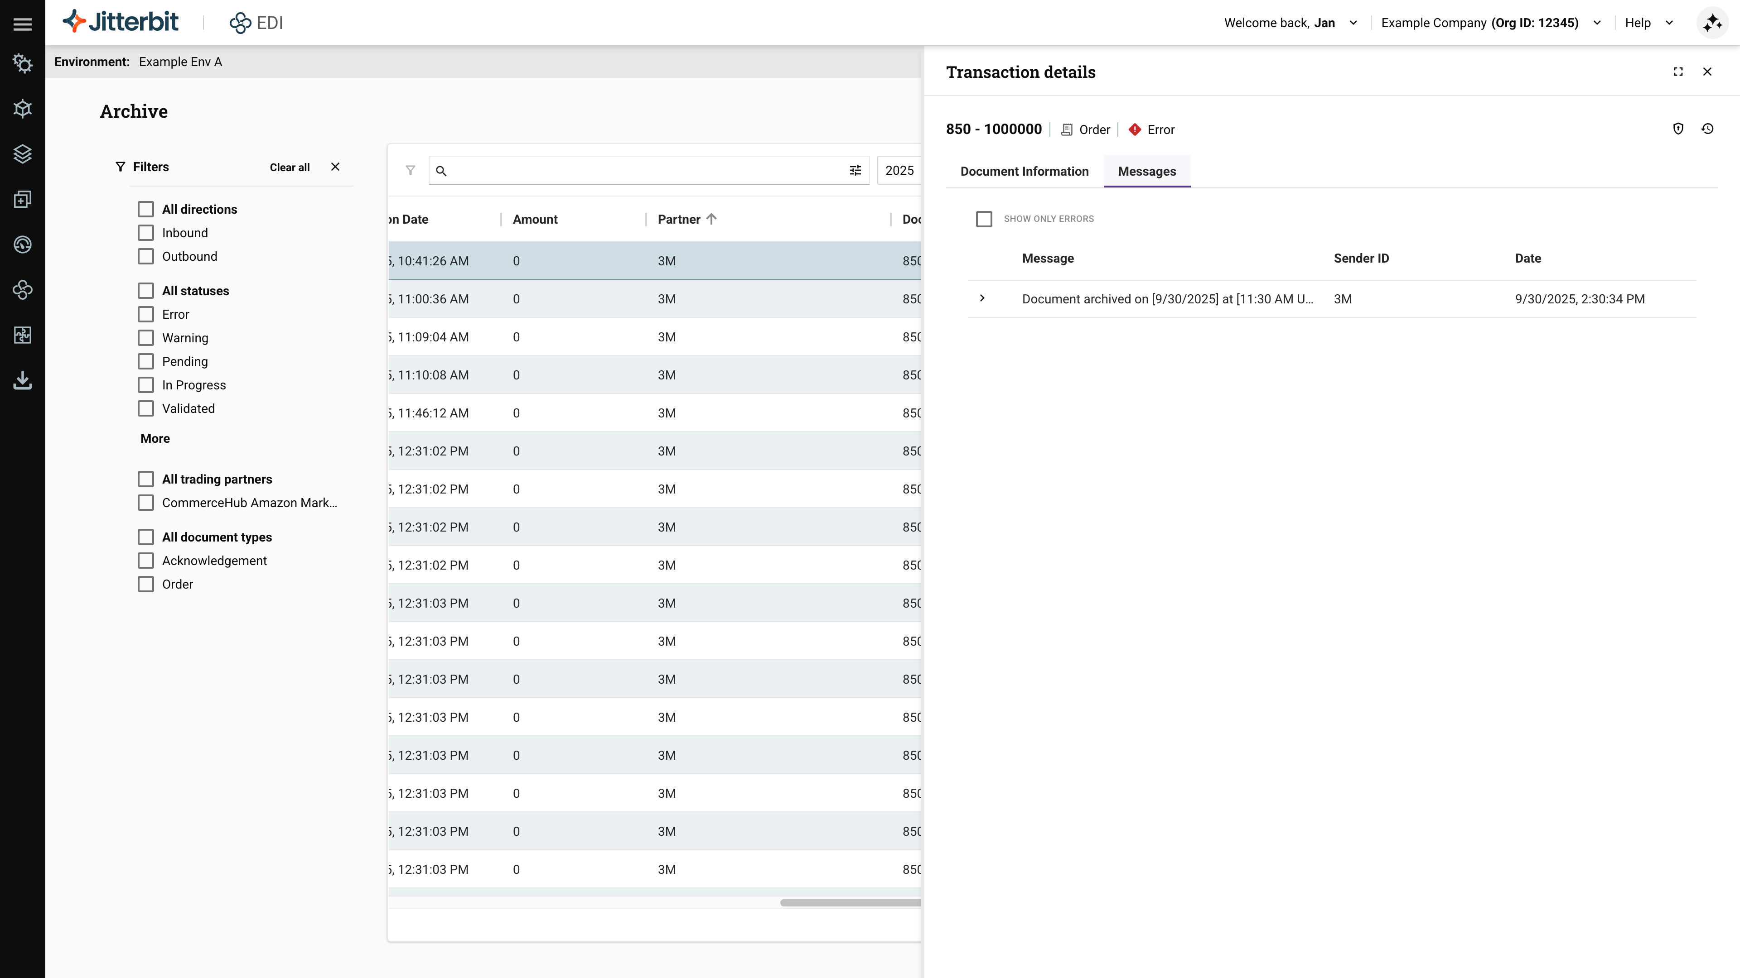
Task: Open the hamburger navigation menu
Action: point(22,24)
